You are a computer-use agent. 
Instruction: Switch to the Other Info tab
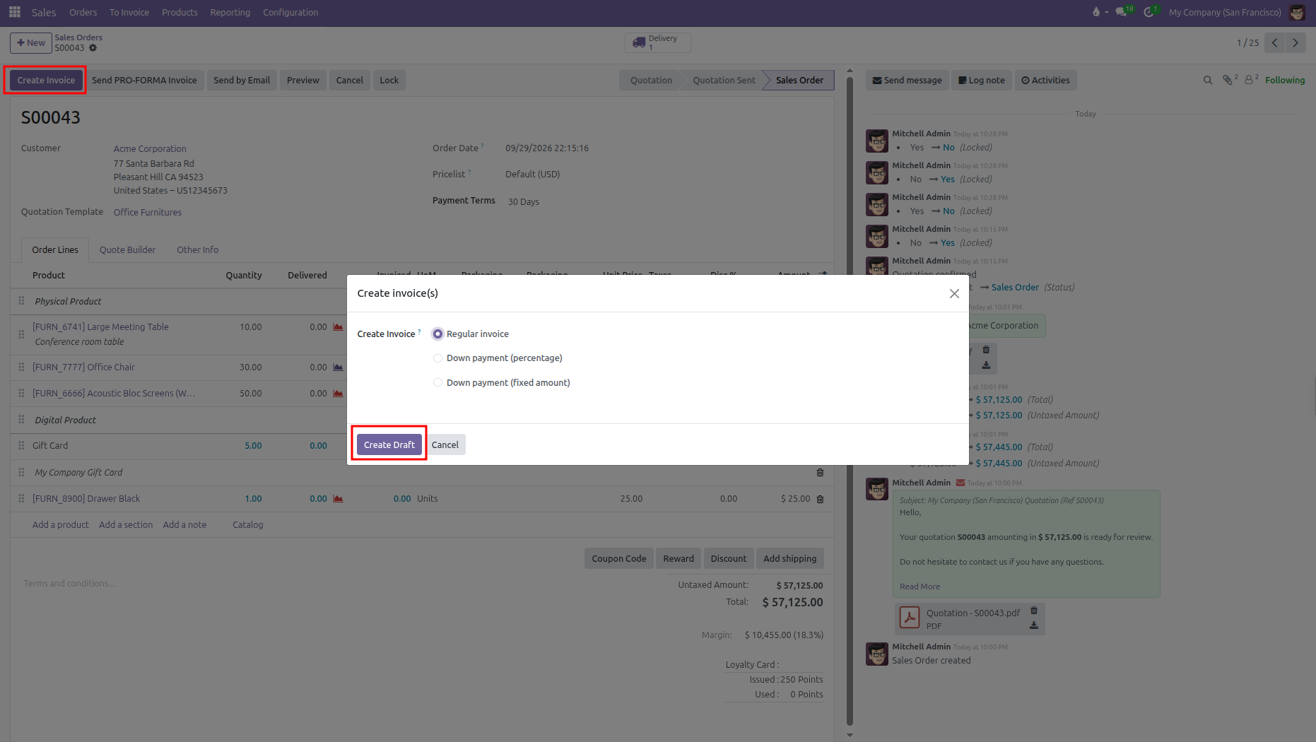point(197,250)
